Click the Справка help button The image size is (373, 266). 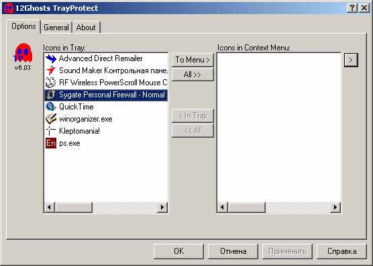[x=342, y=251]
